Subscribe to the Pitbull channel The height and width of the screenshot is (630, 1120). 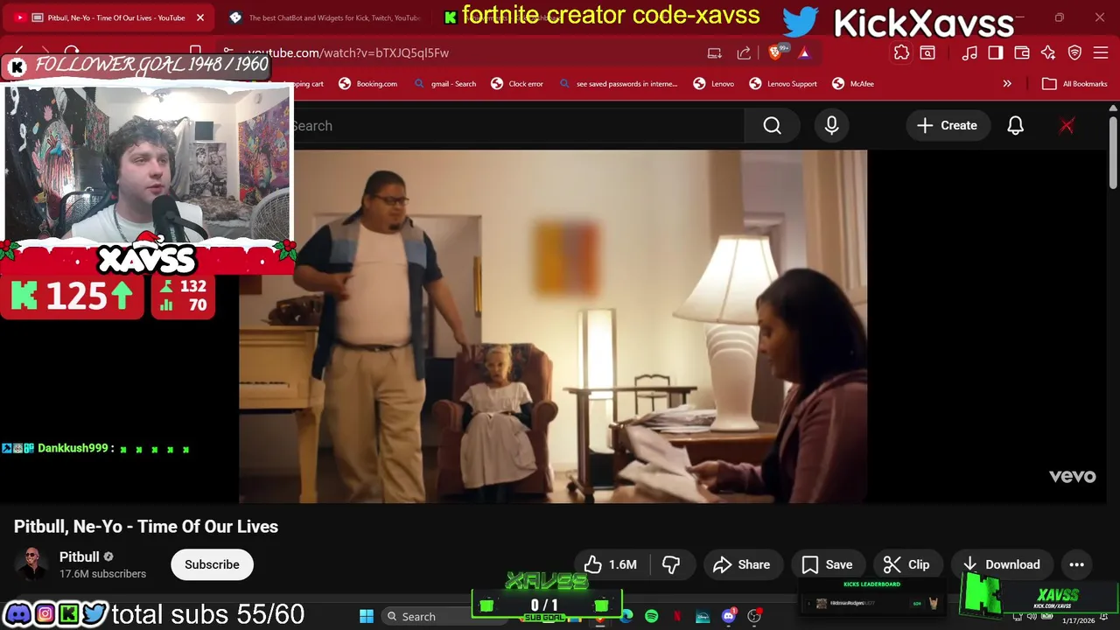(x=212, y=564)
